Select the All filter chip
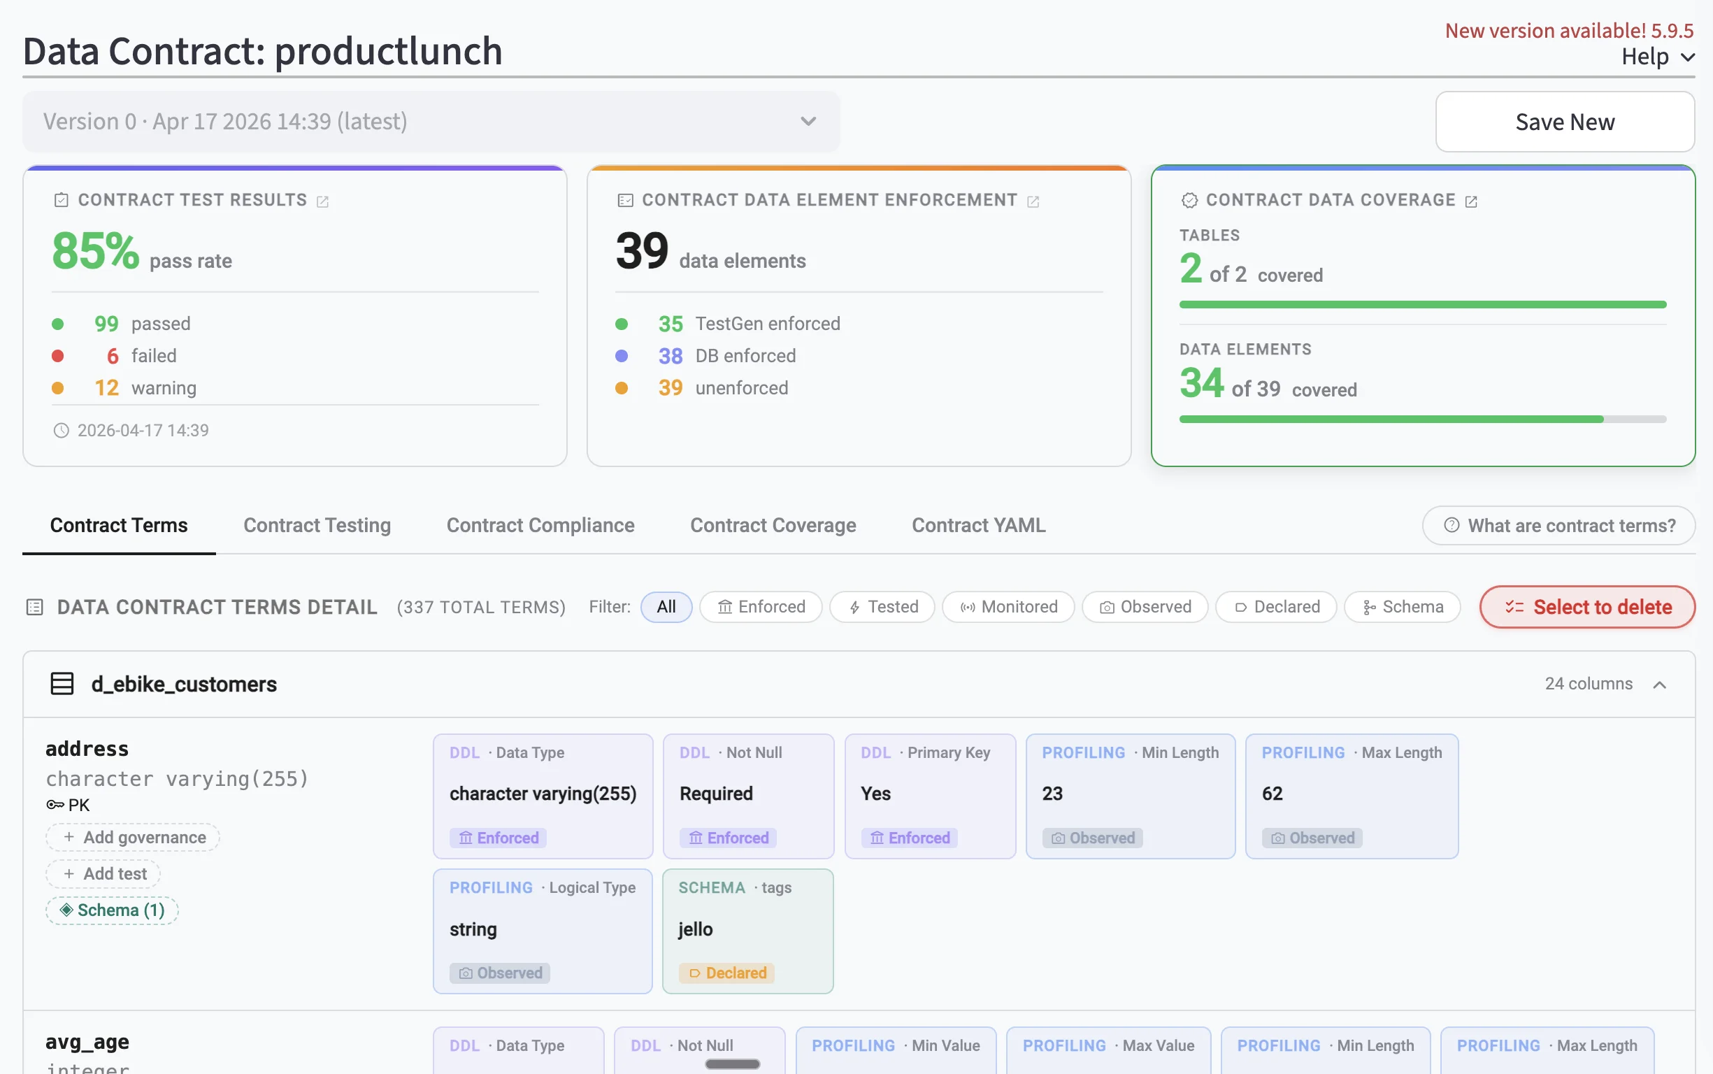This screenshot has height=1074, width=1713. [666, 608]
